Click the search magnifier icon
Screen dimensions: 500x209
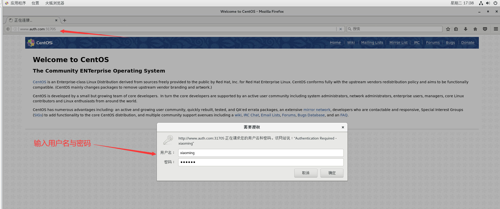coord(350,29)
